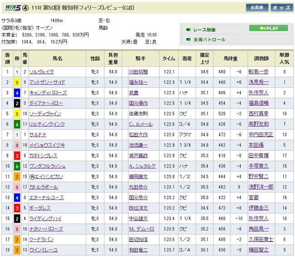Click the yellow frame 5 swatch for アットザシーサイド
The width and height of the screenshot is (295, 257).
pos(17,82)
